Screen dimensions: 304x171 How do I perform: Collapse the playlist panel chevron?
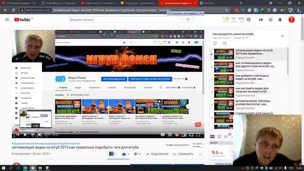point(282,36)
